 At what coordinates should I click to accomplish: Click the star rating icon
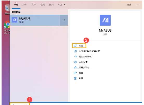75,67
